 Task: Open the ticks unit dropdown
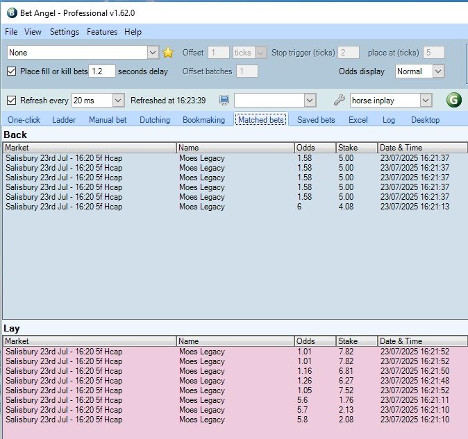coord(260,53)
